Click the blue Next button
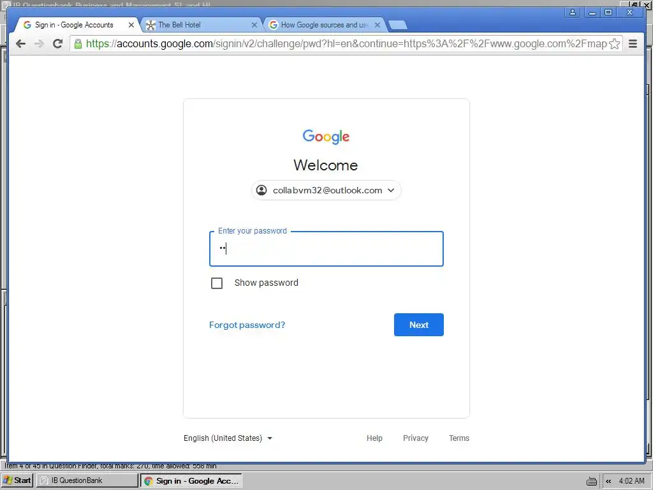Image resolution: width=653 pixels, height=490 pixels. click(418, 325)
